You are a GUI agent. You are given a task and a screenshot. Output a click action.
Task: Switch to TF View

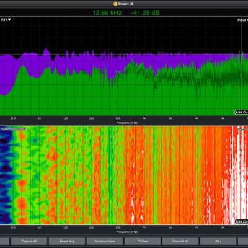click(x=143, y=241)
